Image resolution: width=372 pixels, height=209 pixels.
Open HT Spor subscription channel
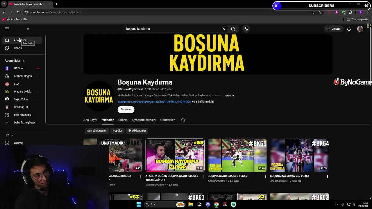click(x=22, y=69)
